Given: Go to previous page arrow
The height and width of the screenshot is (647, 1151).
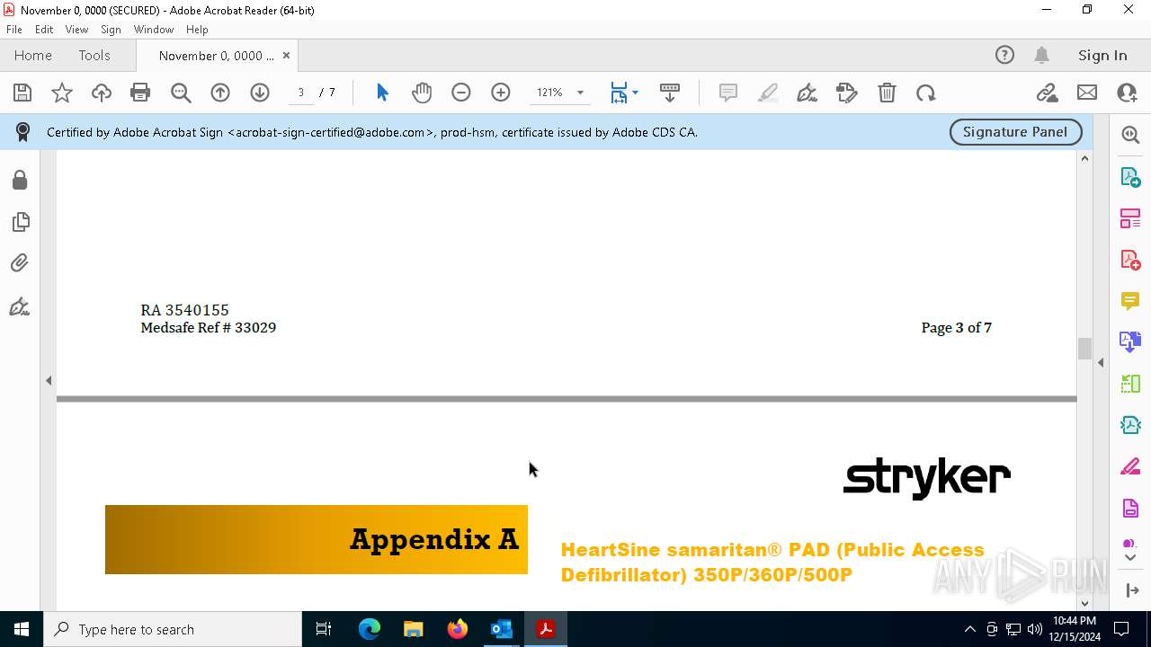Looking at the screenshot, I should [x=220, y=93].
